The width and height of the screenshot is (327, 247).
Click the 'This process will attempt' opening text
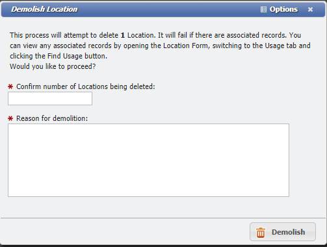tap(49, 35)
